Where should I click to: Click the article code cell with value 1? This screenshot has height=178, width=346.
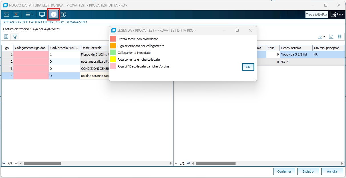point(64,54)
